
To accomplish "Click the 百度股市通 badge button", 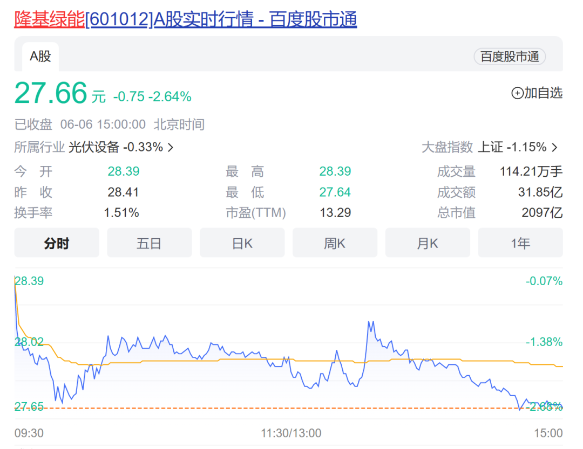I will [510, 57].
